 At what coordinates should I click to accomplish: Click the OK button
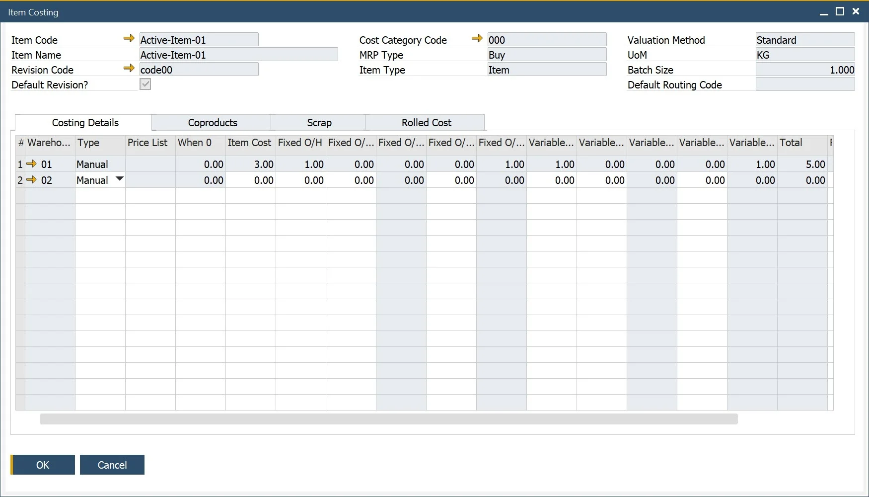[43, 465]
